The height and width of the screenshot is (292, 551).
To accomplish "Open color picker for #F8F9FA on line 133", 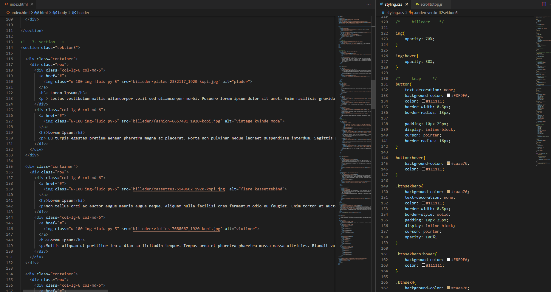I will [448, 96].
